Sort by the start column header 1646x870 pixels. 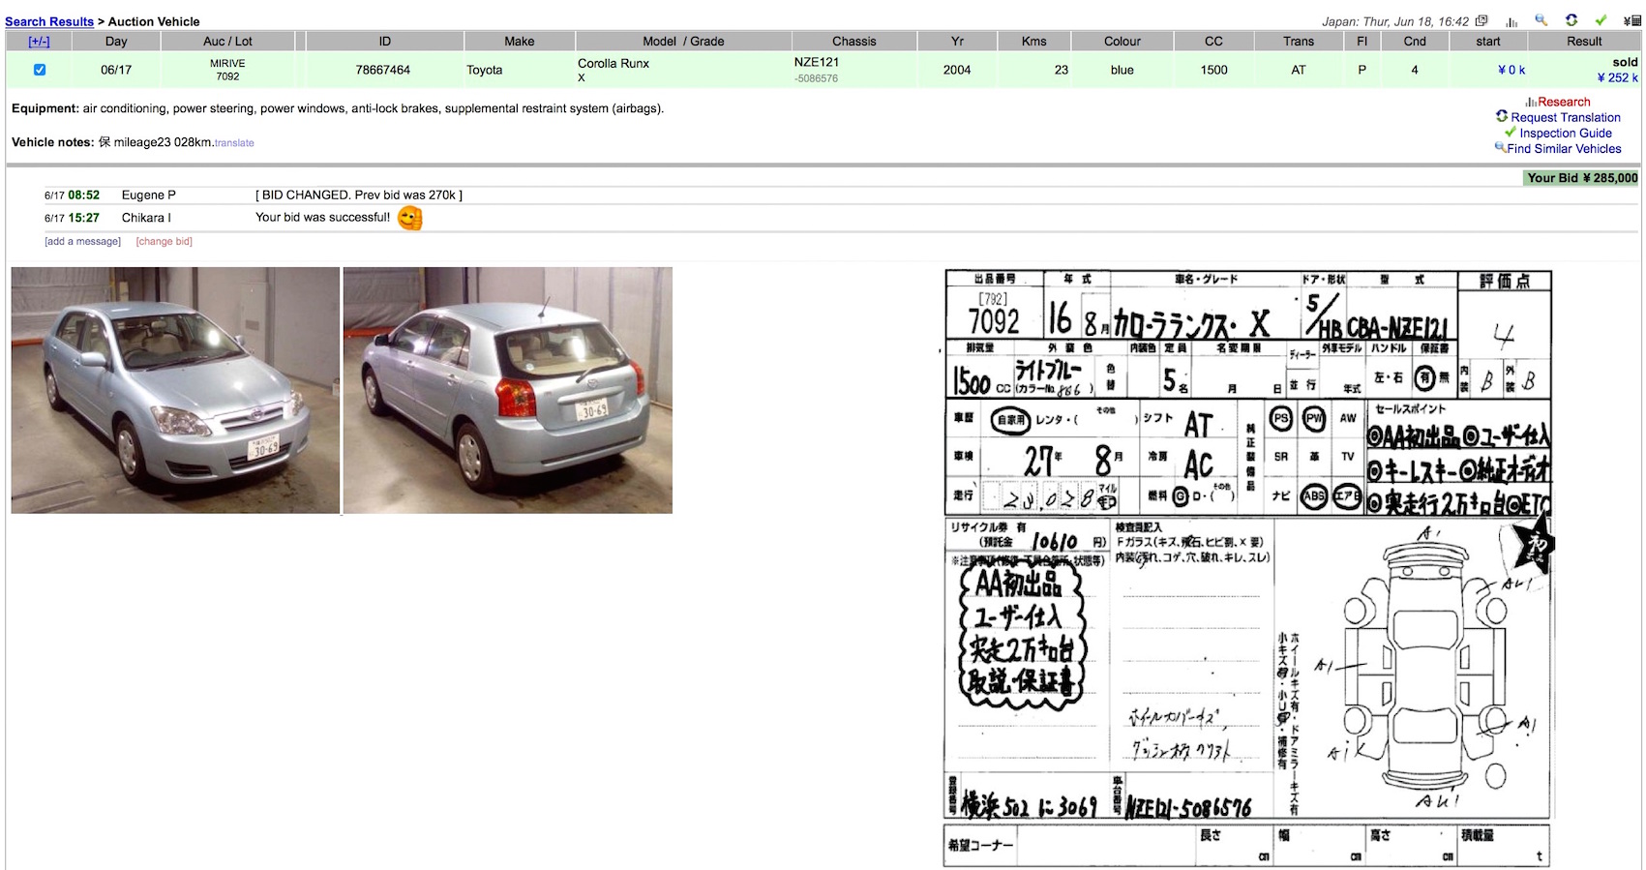(1488, 42)
